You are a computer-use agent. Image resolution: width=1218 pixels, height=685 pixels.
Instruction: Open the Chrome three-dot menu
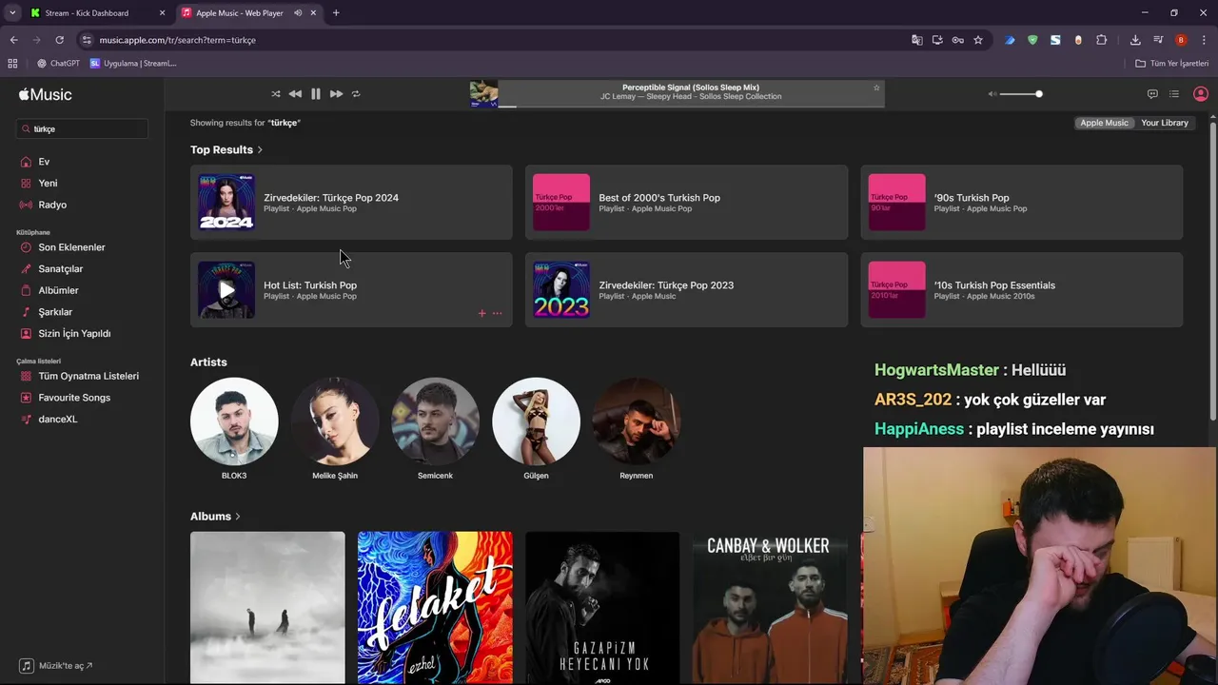(1205, 40)
